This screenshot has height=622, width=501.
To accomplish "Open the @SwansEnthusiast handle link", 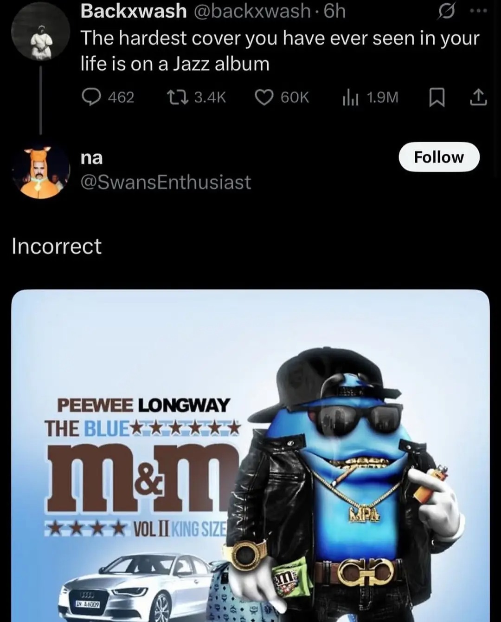I will [x=166, y=182].
